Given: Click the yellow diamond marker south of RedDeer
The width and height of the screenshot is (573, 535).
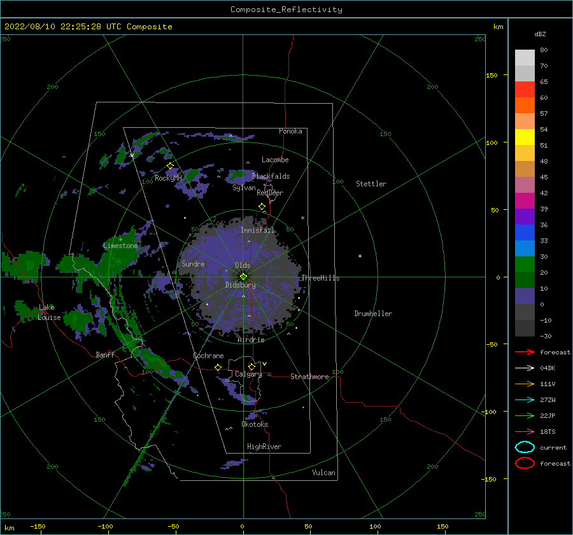Looking at the screenshot, I should pyautogui.click(x=262, y=207).
